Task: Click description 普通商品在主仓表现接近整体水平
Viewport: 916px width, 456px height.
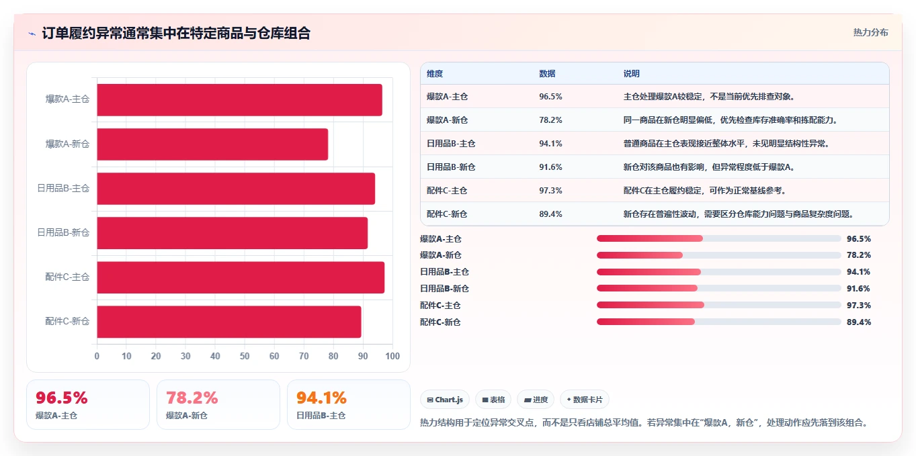Action: coord(726,144)
